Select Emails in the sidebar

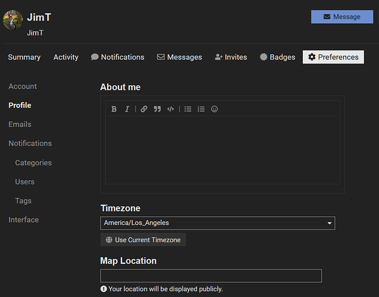pos(20,124)
